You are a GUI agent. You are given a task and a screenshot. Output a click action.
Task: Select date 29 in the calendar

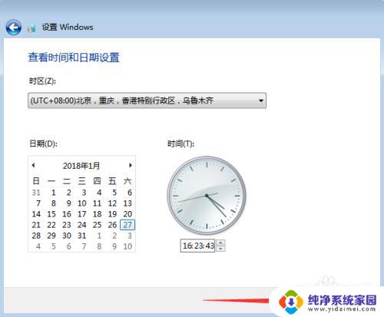[51, 236]
